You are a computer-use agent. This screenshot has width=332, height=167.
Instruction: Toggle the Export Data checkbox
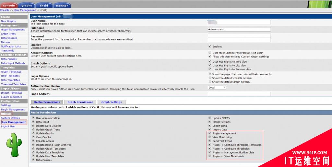click(210, 125)
